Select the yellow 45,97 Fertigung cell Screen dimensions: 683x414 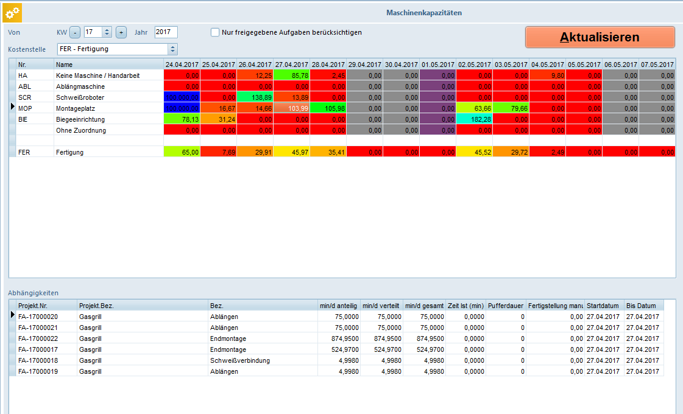pyautogui.click(x=291, y=152)
